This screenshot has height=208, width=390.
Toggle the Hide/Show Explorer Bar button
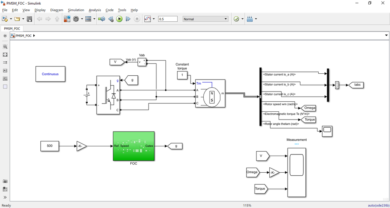click(x=5, y=36)
